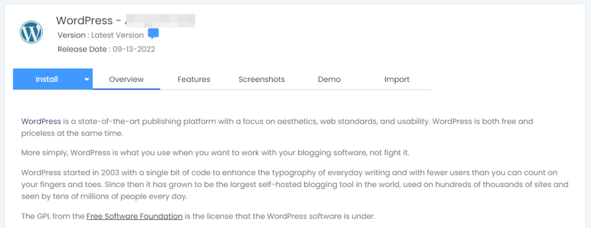Click the WordPress logo icon

(31, 32)
